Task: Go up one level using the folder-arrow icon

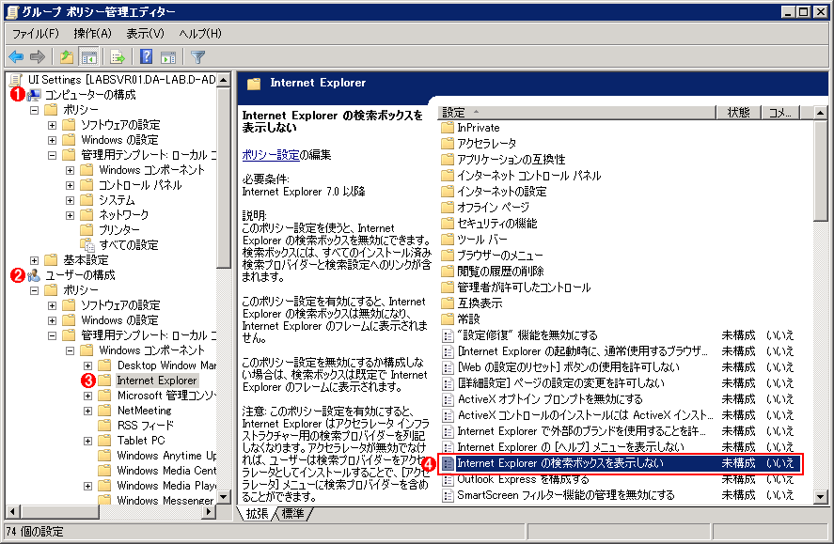Action: coord(67,56)
